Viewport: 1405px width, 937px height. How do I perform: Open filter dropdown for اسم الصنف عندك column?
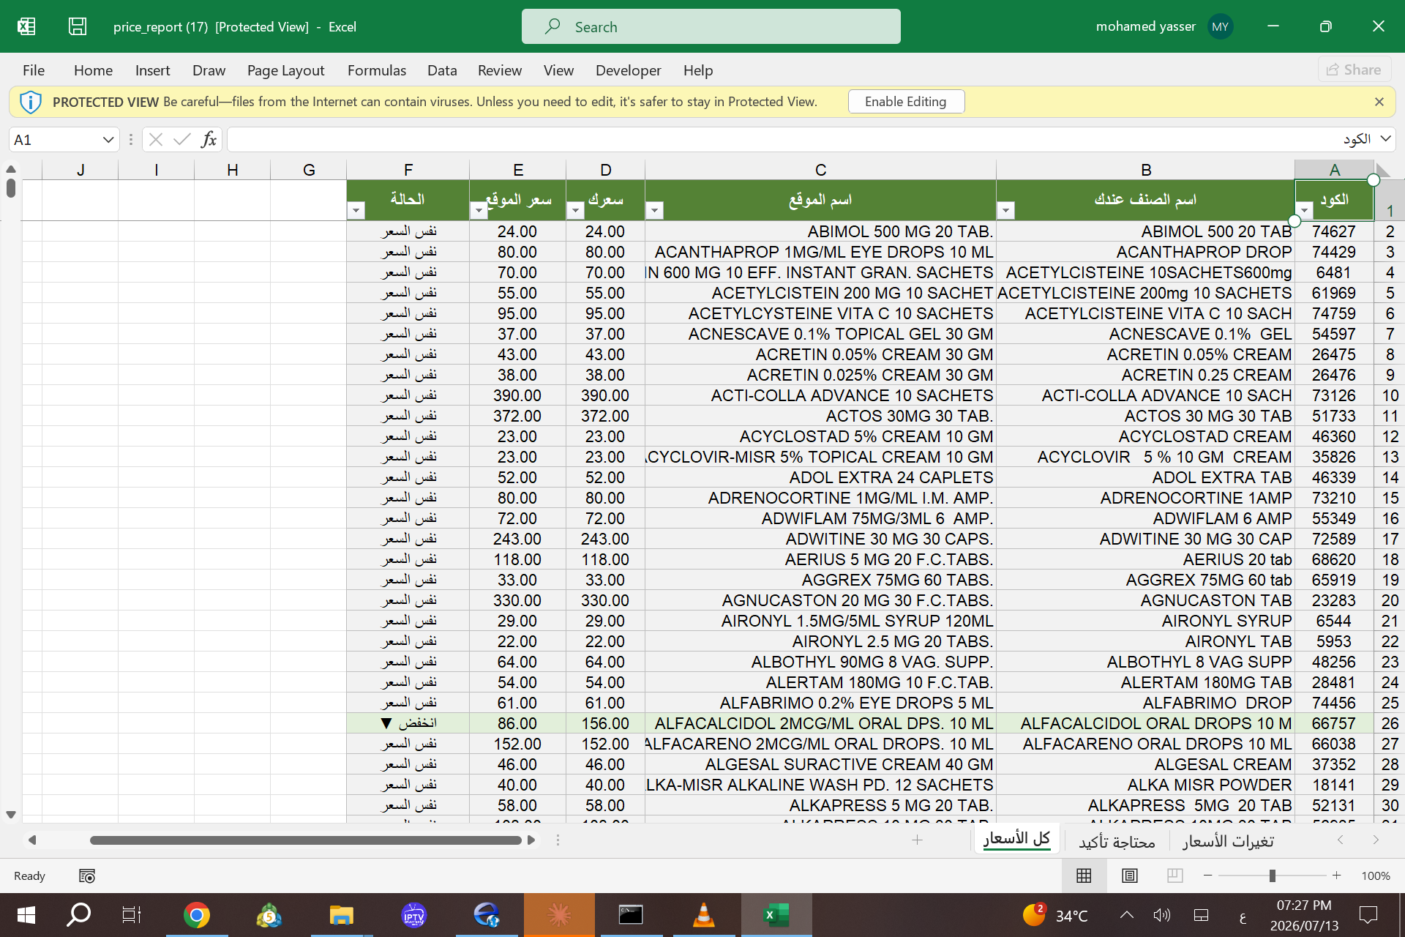[1005, 211]
